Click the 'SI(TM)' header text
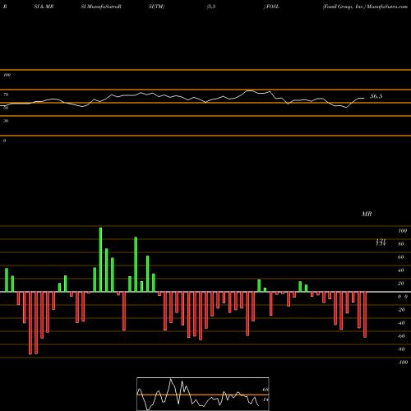The height and width of the screenshot is (411, 411). tap(156, 7)
